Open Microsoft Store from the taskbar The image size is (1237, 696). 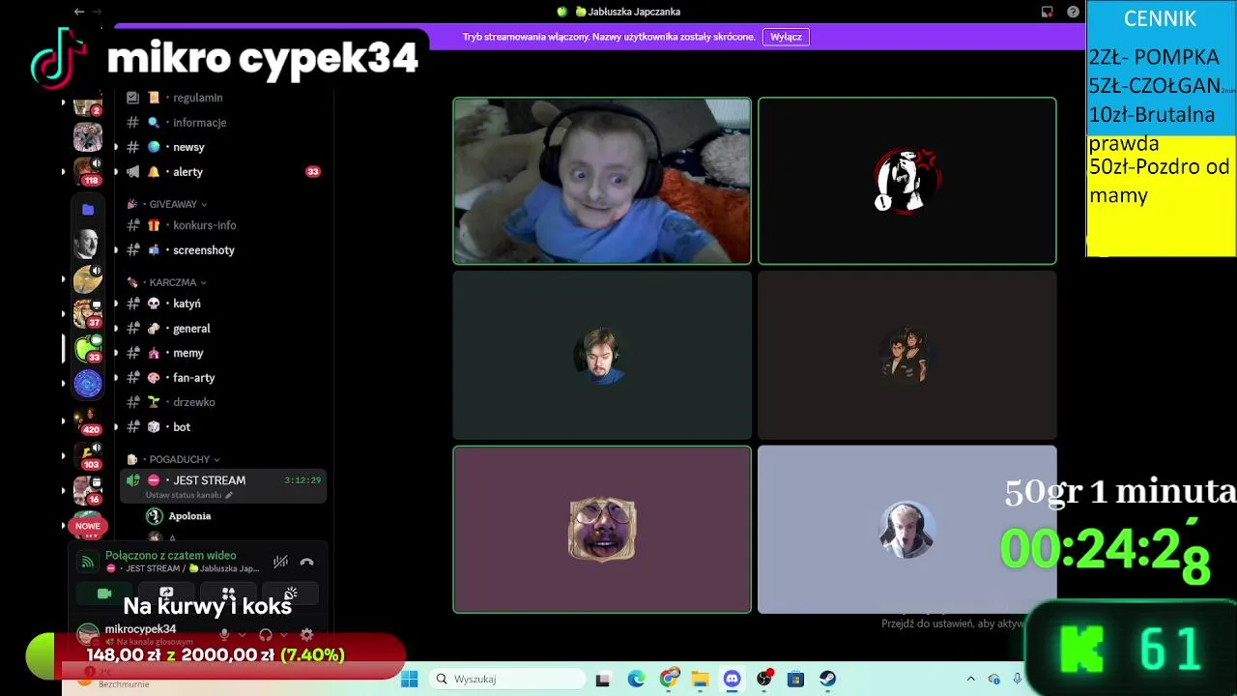point(796,679)
